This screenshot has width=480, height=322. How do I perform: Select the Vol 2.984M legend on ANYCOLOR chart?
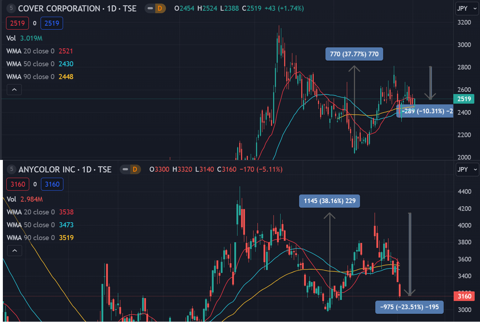pyautogui.click(x=25, y=199)
